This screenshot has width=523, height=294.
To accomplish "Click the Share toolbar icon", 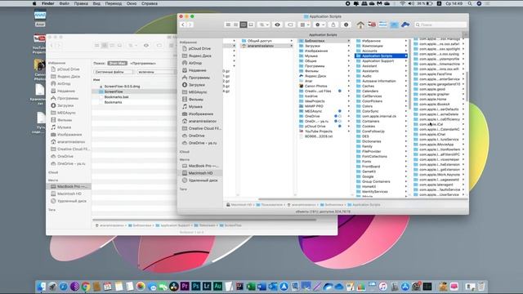I will 333,24.
